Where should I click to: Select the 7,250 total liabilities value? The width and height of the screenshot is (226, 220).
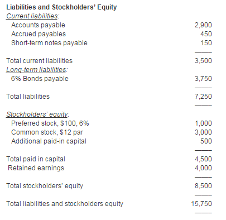[x=203, y=97]
